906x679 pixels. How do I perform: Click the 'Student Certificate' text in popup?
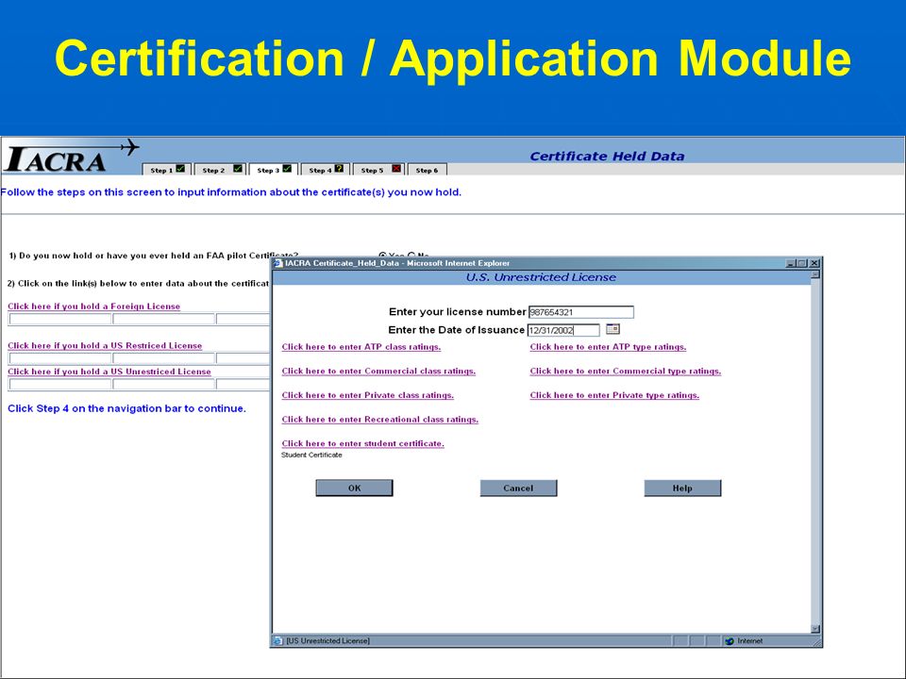click(x=311, y=455)
